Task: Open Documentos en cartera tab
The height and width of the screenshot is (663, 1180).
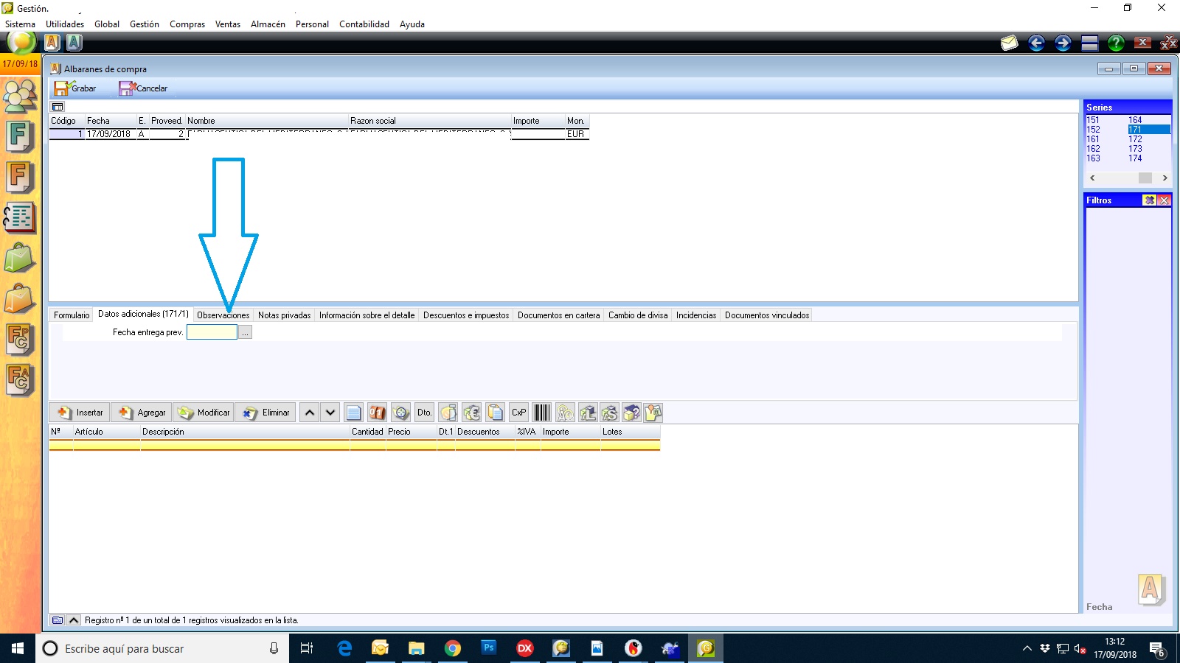Action: (559, 315)
